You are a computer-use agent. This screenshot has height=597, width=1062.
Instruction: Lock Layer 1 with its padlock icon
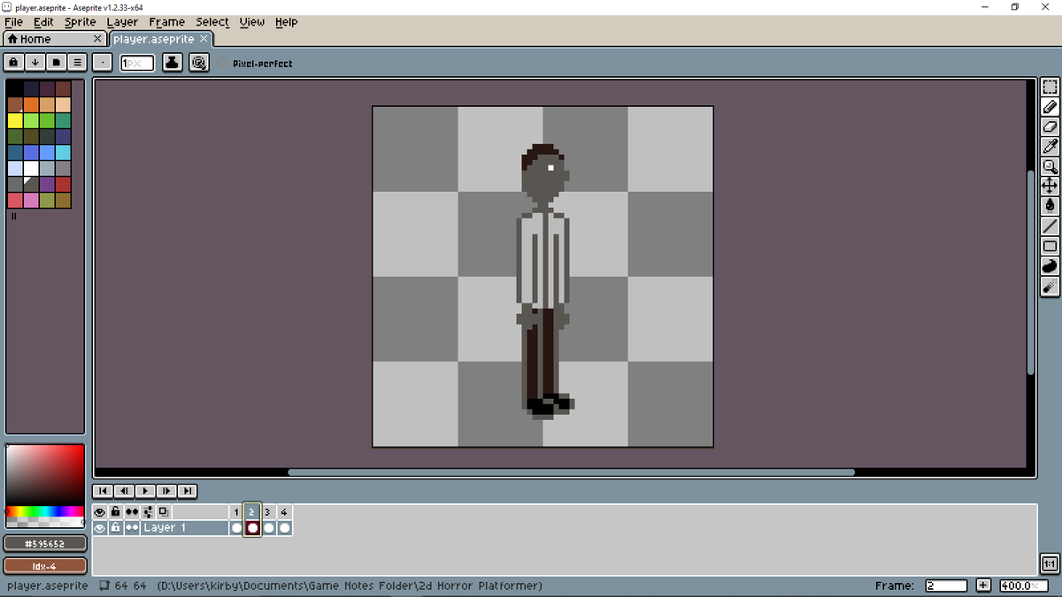[116, 528]
